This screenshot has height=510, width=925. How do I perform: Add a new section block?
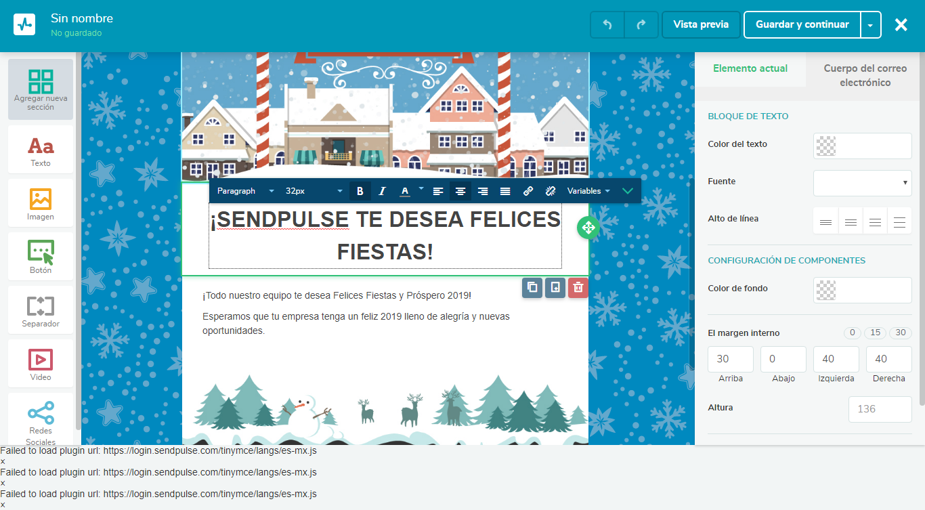coord(41,89)
